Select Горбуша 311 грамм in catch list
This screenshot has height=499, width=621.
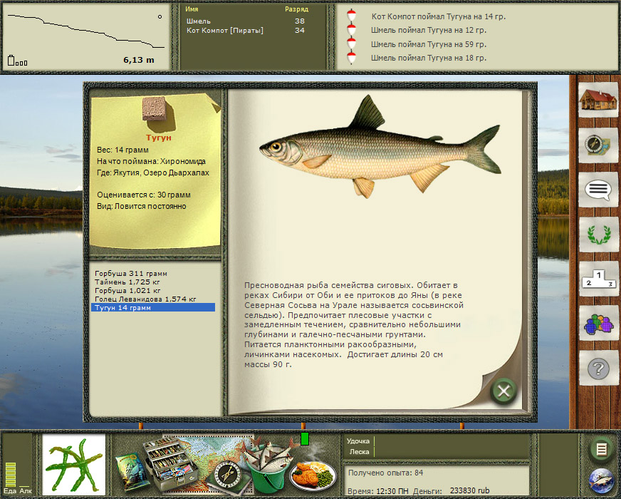click(130, 274)
